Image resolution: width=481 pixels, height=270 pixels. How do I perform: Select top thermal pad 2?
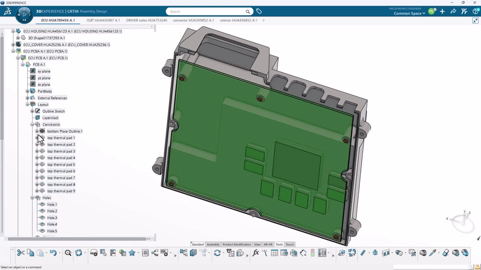tap(61, 144)
